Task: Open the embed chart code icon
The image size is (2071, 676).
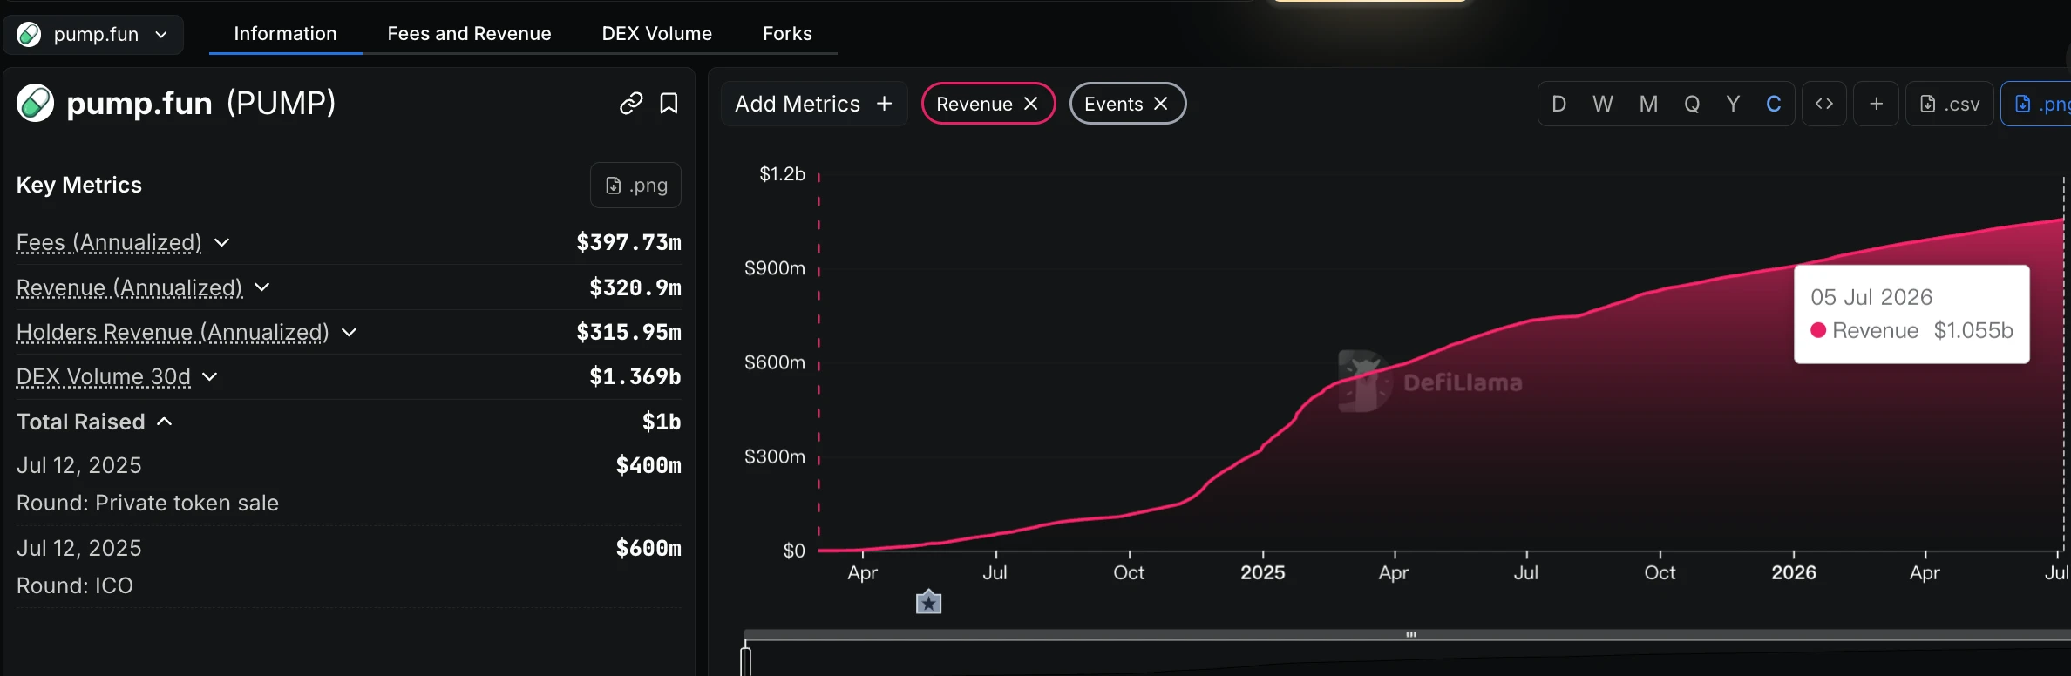Action: click(1823, 104)
